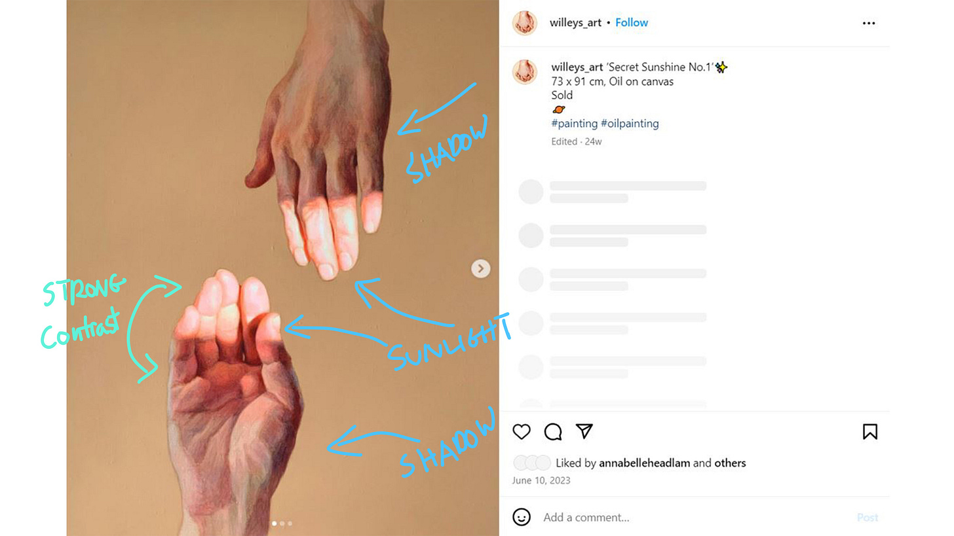Open emoji picker smiley icon

pos(522,517)
